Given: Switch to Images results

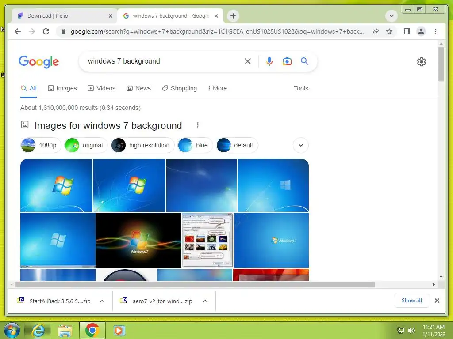Looking at the screenshot, I should tap(62, 88).
